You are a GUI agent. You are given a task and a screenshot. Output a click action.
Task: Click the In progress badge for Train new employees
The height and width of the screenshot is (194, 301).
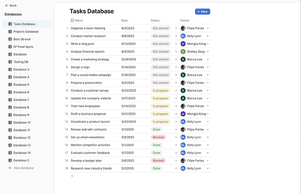[160, 106]
